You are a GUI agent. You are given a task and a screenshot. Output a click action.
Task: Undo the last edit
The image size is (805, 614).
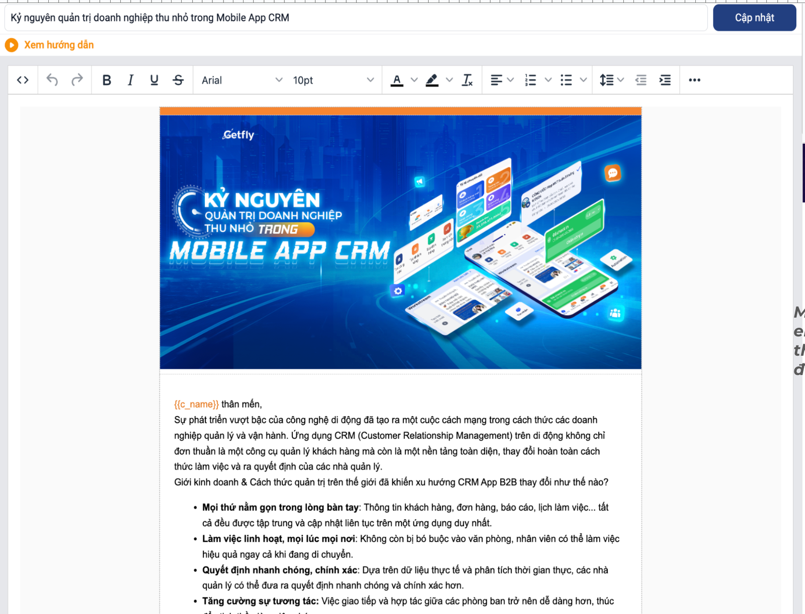(52, 80)
